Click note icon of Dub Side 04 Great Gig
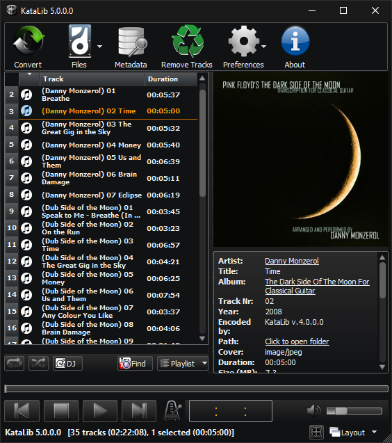Image resolution: width=392 pixels, height=443 pixels. (26, 261)
